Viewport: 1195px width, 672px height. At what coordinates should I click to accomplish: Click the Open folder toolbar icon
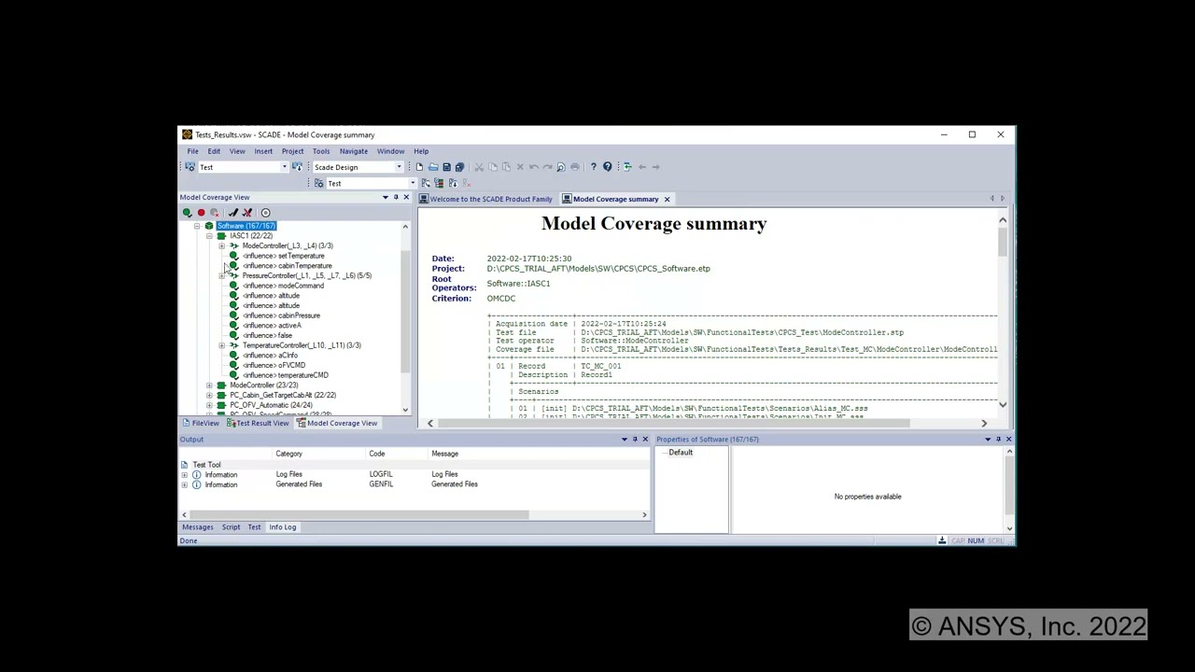pos(433,167)
